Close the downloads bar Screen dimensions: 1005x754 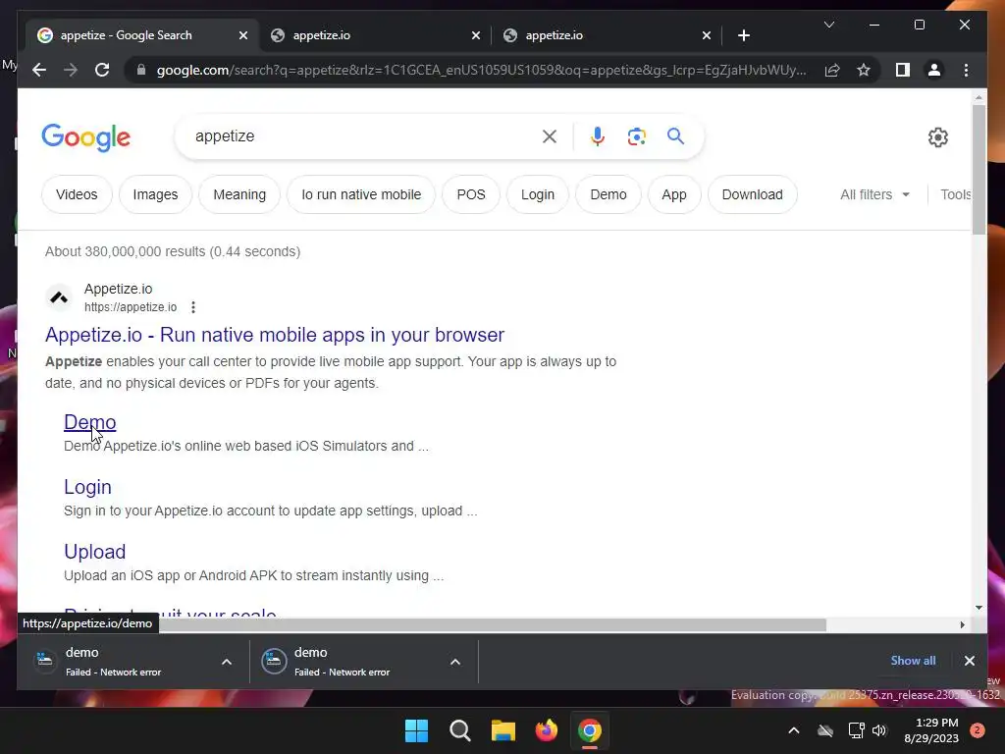coord(969,661)
